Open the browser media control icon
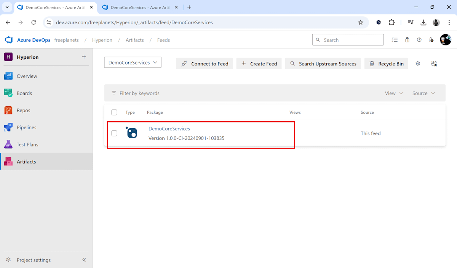This screenshot has height=268, width=457. [x=411, y=22]
